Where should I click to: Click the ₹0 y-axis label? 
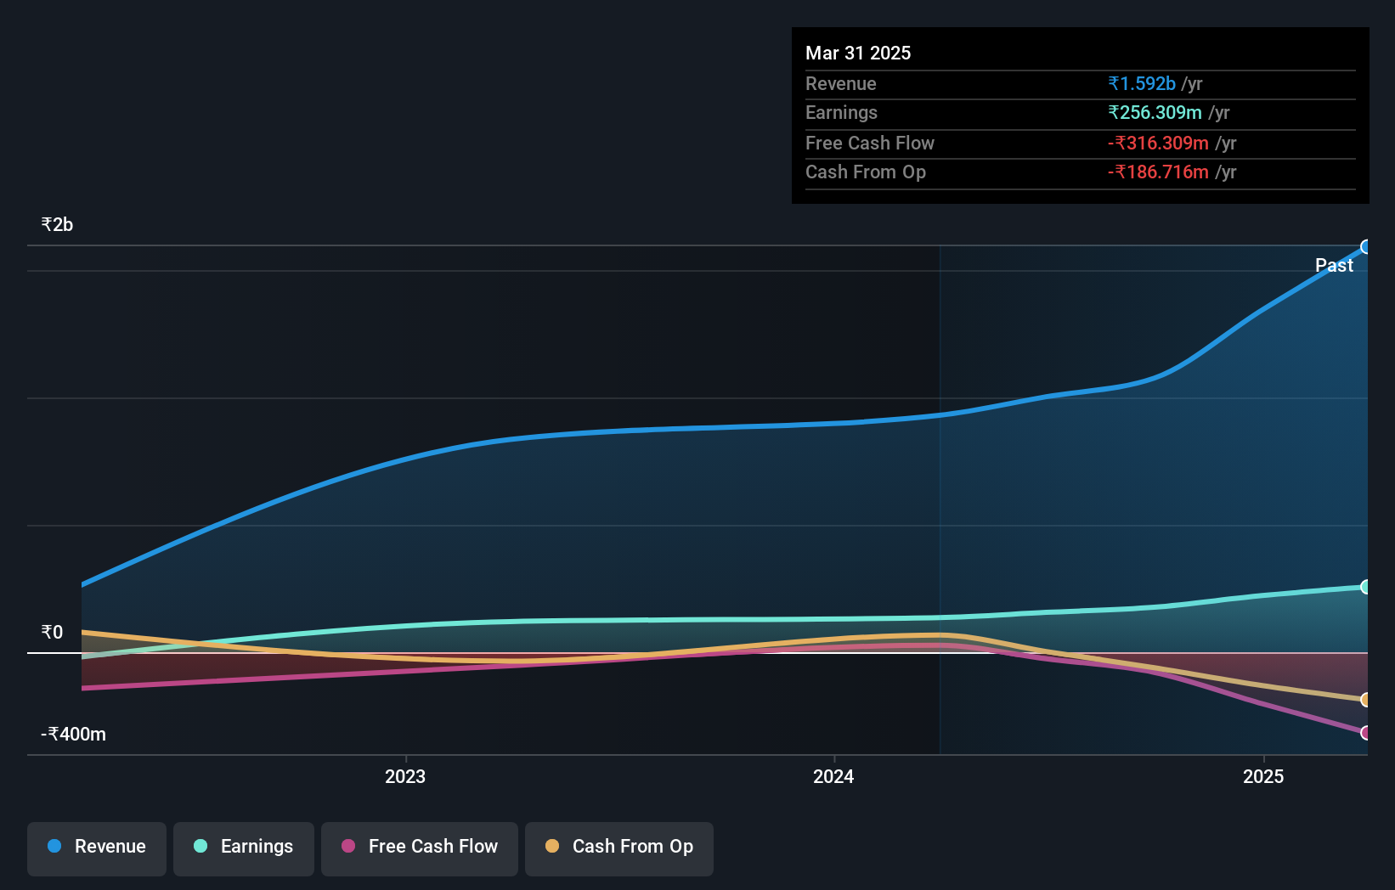tap(52, 632)
